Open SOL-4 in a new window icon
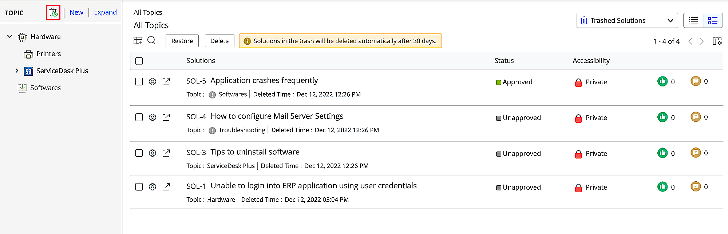The height and width of the screenshot is (234, 728). point(166,117)
